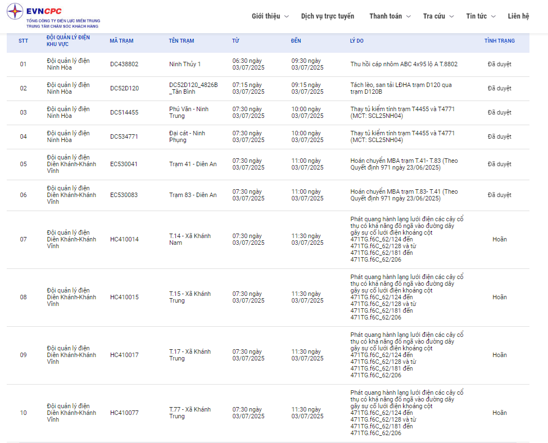Select the Ninh Thủy 1 station name

pyautogui.click(x=185, y=65)
